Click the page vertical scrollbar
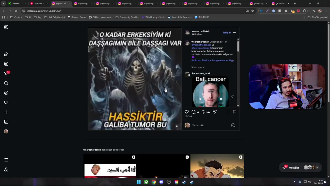The image size is (330, 186). pyautogui.click(x=329, y=63)
